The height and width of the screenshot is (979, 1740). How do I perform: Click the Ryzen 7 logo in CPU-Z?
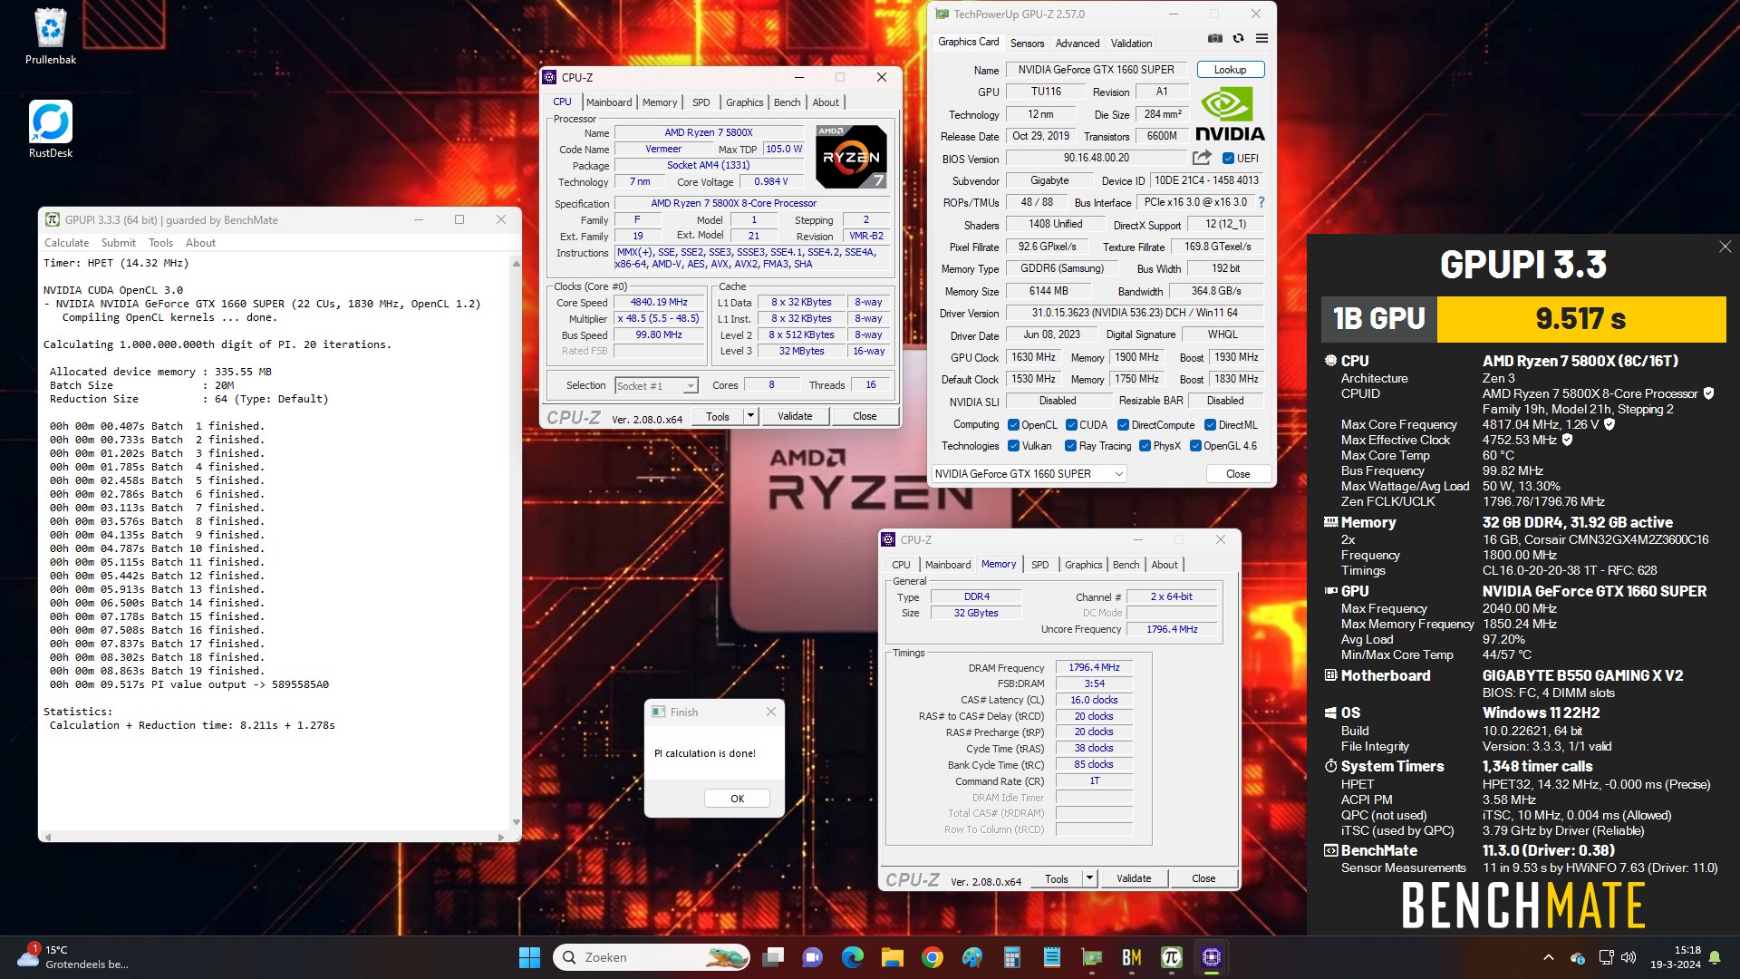tap(851, 157)
